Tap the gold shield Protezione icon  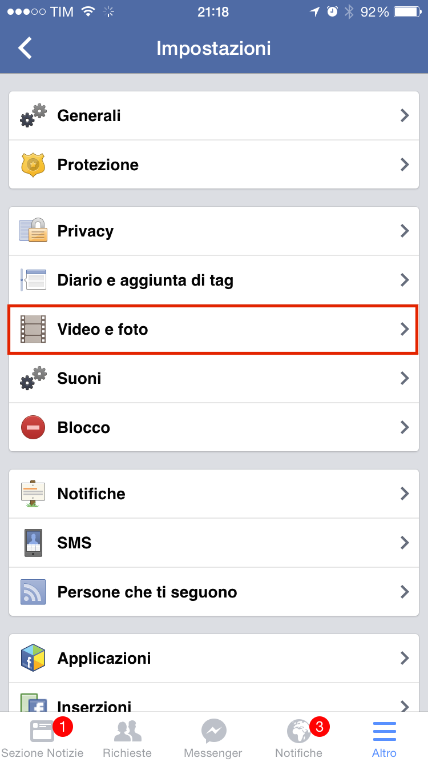point(33,165)
